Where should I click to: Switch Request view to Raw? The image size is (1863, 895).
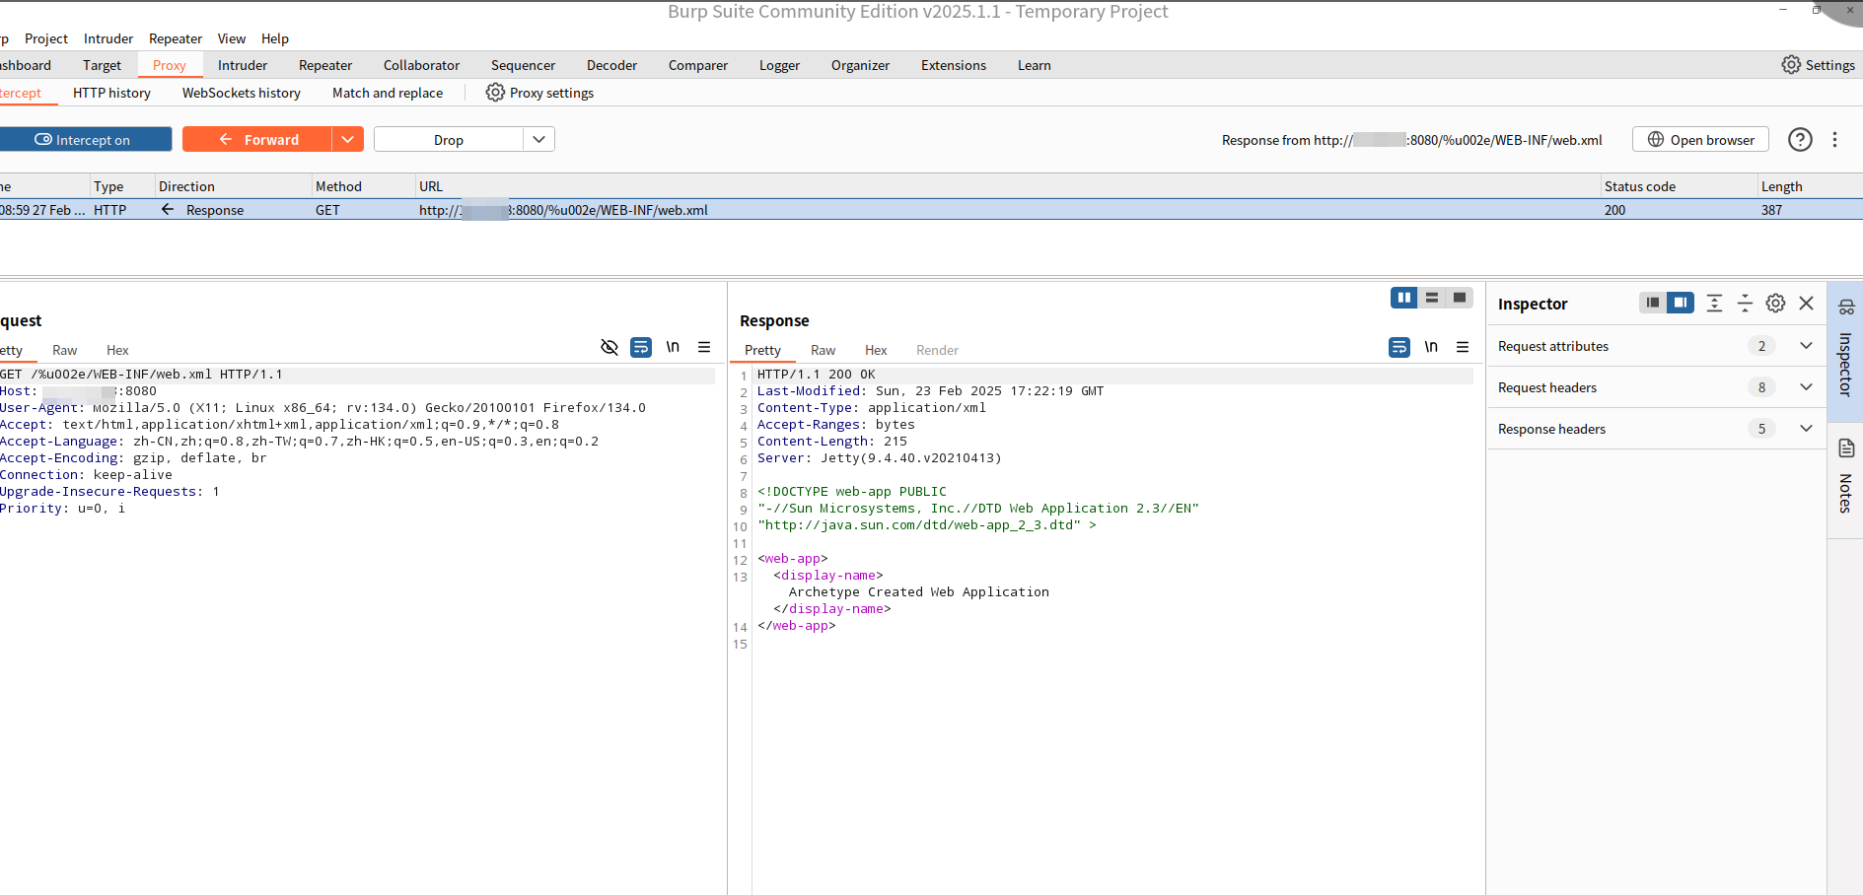[x=64, y=350]
